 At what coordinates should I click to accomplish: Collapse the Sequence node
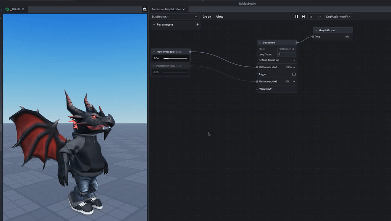[260, 43]
